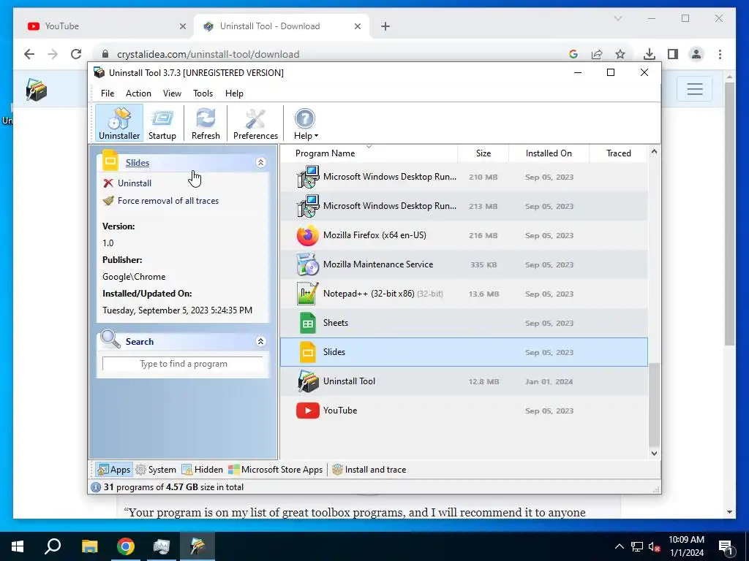Image resolution: width=749 pixels, height=561 pixels.
Task: Open the Action menu
Action: (138, 93)
